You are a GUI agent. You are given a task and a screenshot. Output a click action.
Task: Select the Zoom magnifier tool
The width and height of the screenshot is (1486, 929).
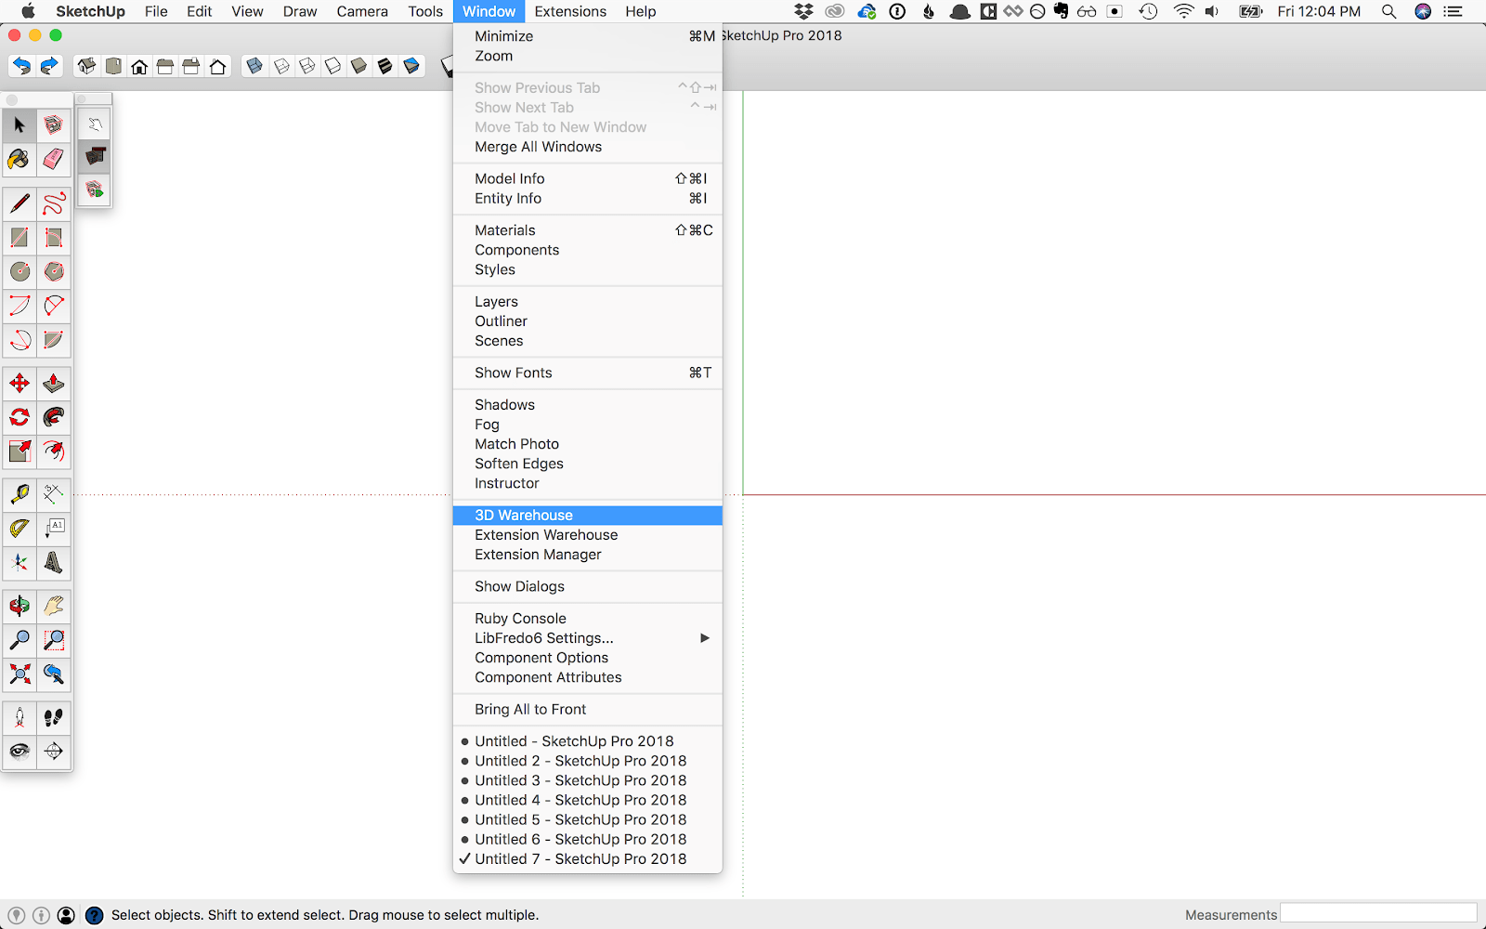click(20, 640)
